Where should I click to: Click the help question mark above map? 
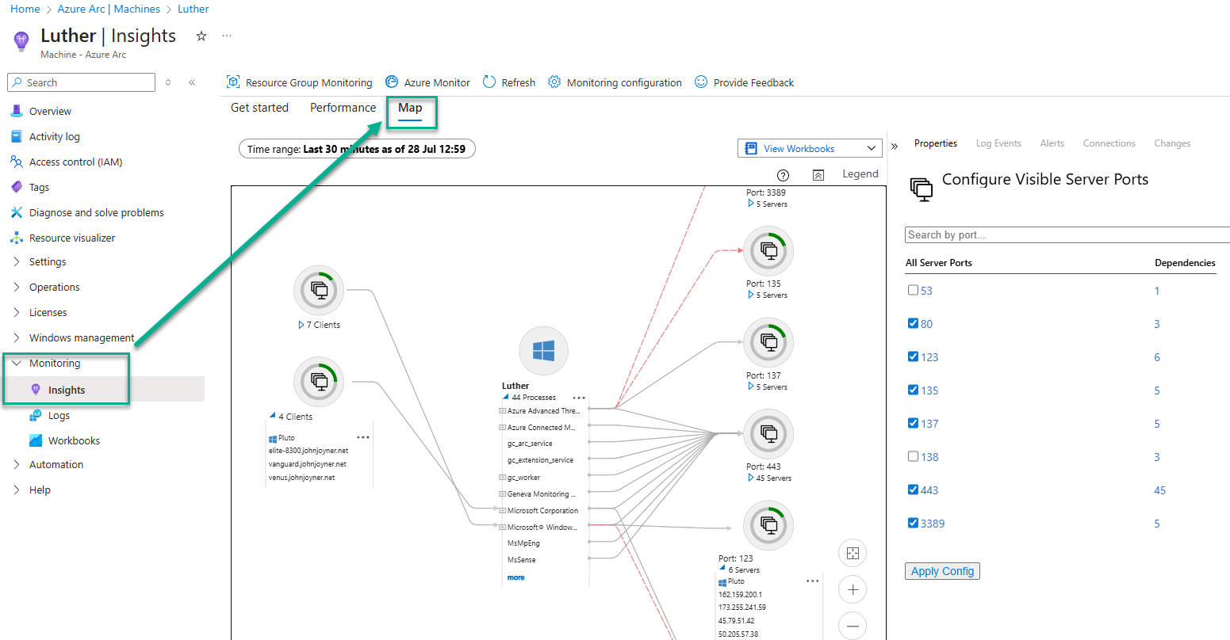click(783, 175)
